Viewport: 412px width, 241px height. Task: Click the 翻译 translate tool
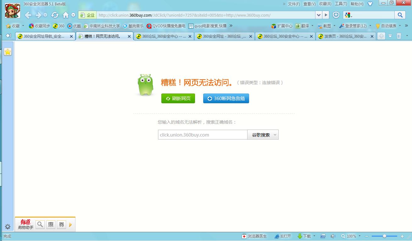(302, 26)
